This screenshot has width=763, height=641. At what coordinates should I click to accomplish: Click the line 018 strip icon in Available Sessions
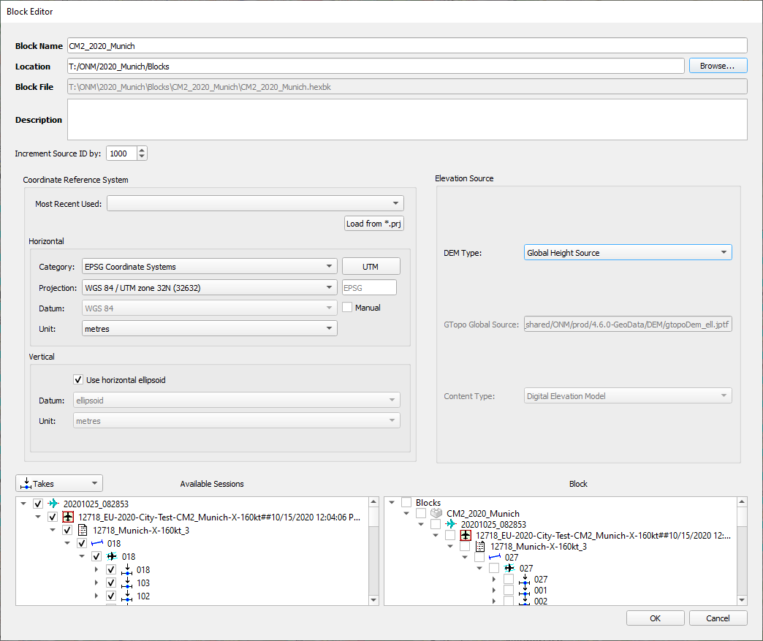point(96,543)
